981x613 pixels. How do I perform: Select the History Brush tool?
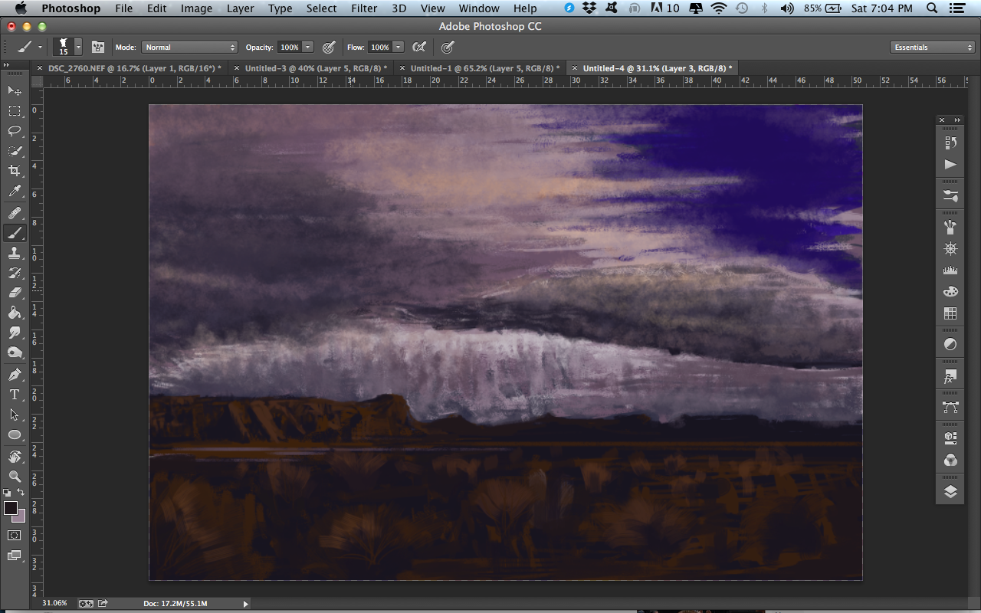click(x=15, y=273)
